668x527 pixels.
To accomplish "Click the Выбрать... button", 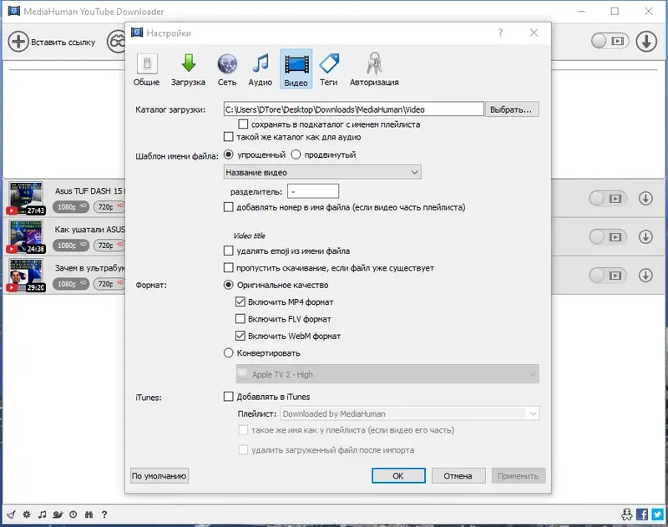I will [x=512, y=109].
